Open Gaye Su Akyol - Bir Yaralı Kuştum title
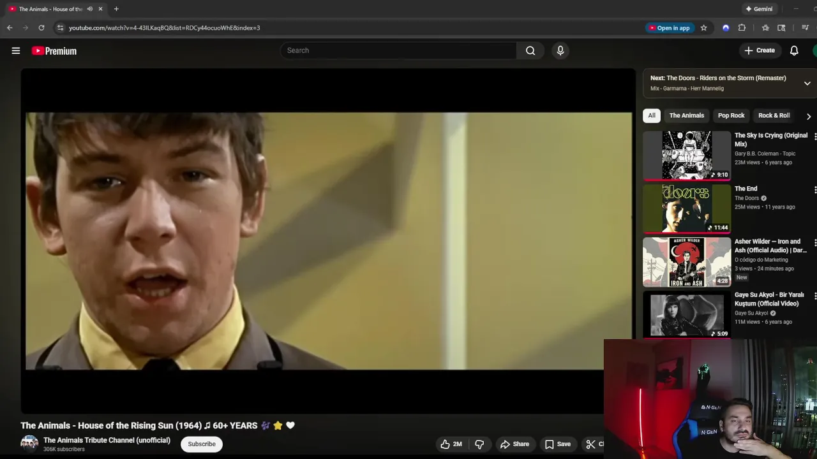 pos(769,299)
